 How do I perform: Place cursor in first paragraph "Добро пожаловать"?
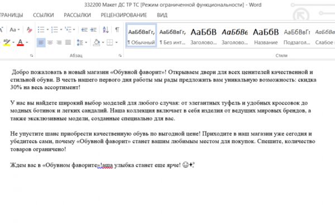37,72
